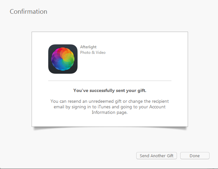This screenshot has height=169, width=218.
Task: Click the horizontal divider below the app icon
Action: click(109, 81)
